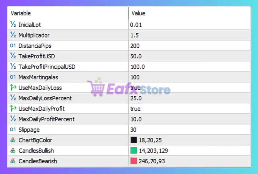Select the CandlesBearish value 246,70,93
Image resolution: width=258 pixels, height=174 pixels.
tap(152, 161)
